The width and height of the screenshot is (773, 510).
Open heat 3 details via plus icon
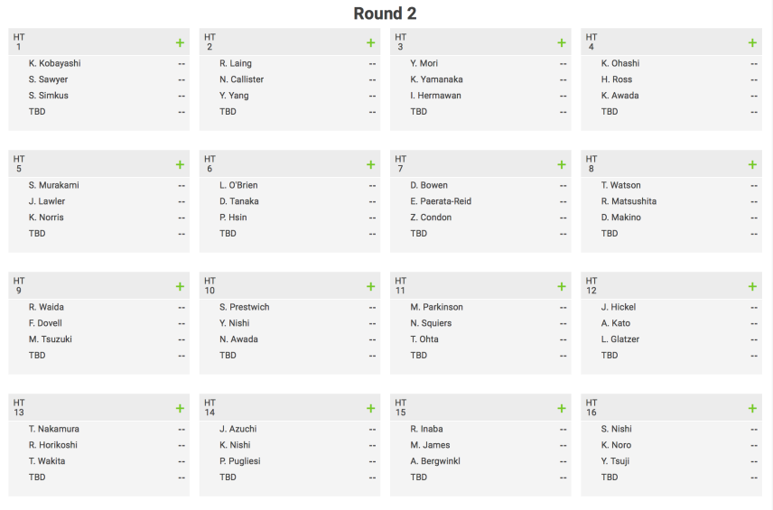pyautogui.click(x=562, y=42)
